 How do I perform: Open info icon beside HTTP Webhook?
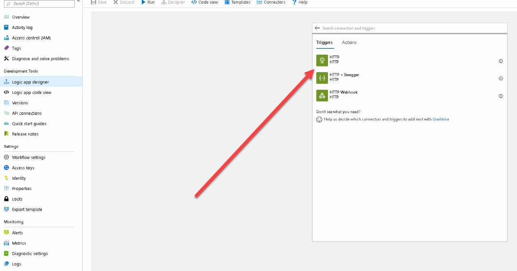coord(501,96)
